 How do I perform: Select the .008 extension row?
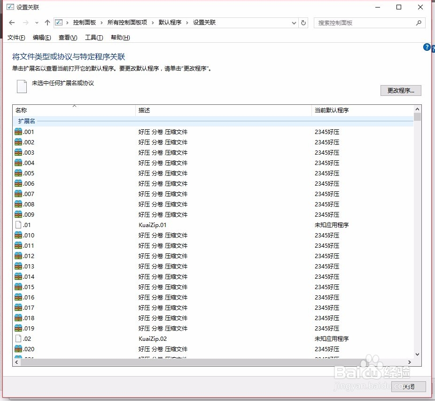(70, 204)
